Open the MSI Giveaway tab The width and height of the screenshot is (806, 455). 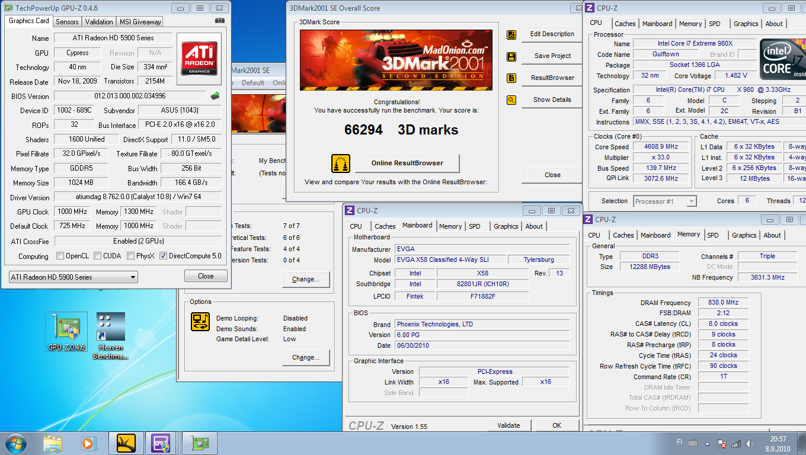point(140,22)
